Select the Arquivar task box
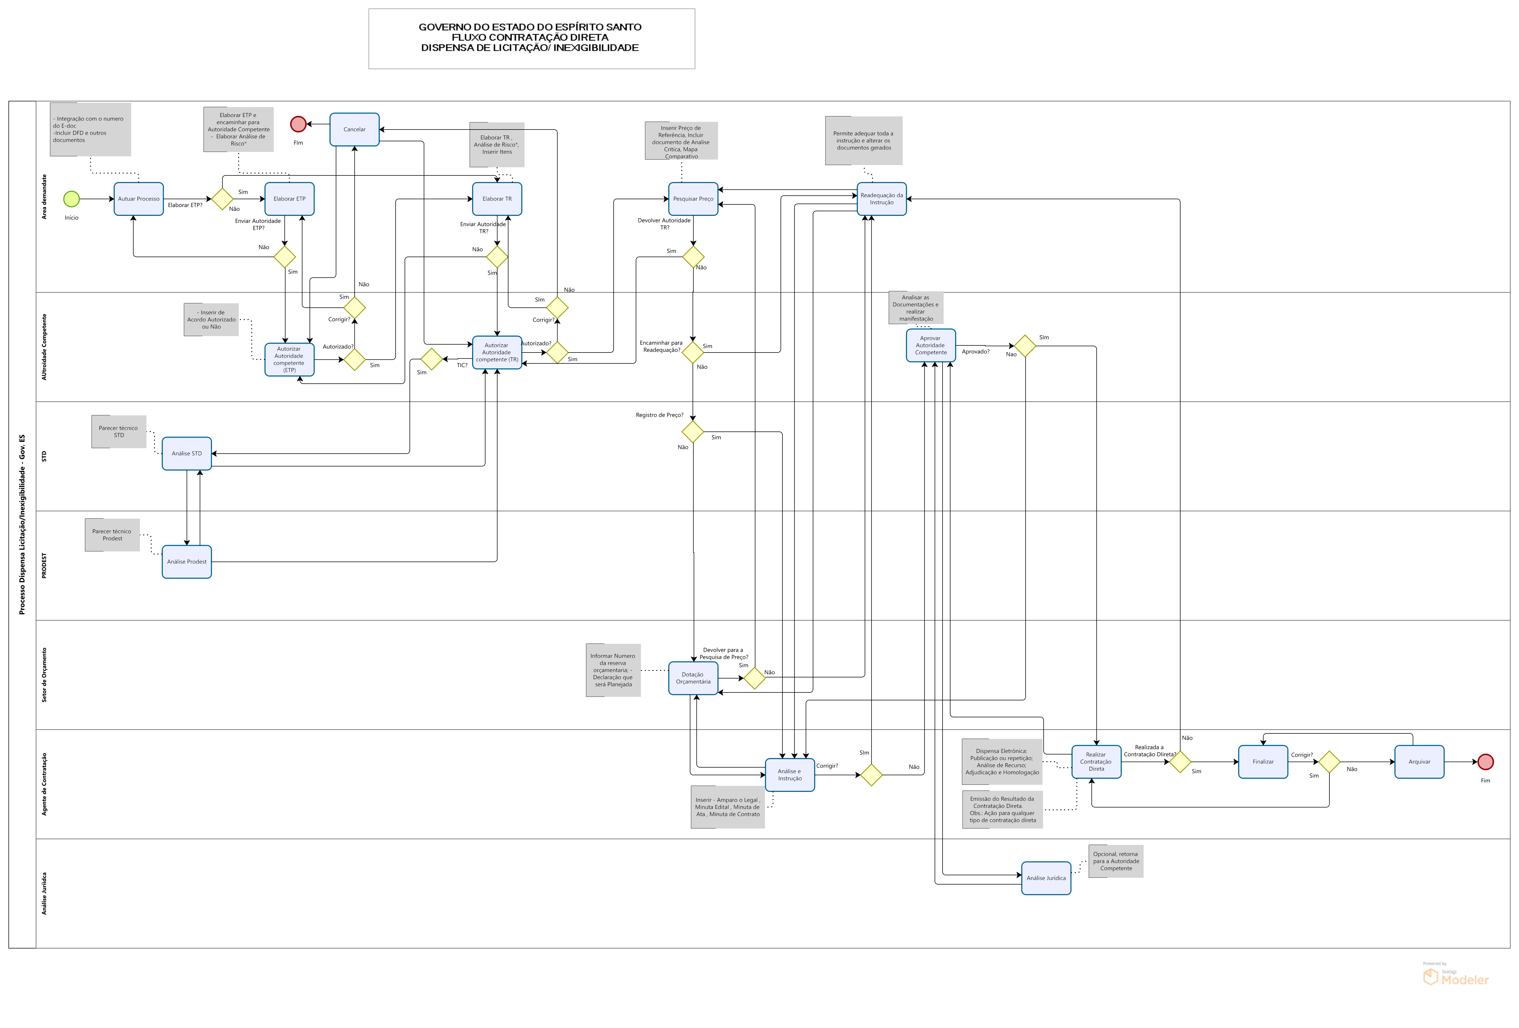 (1419, 762)
